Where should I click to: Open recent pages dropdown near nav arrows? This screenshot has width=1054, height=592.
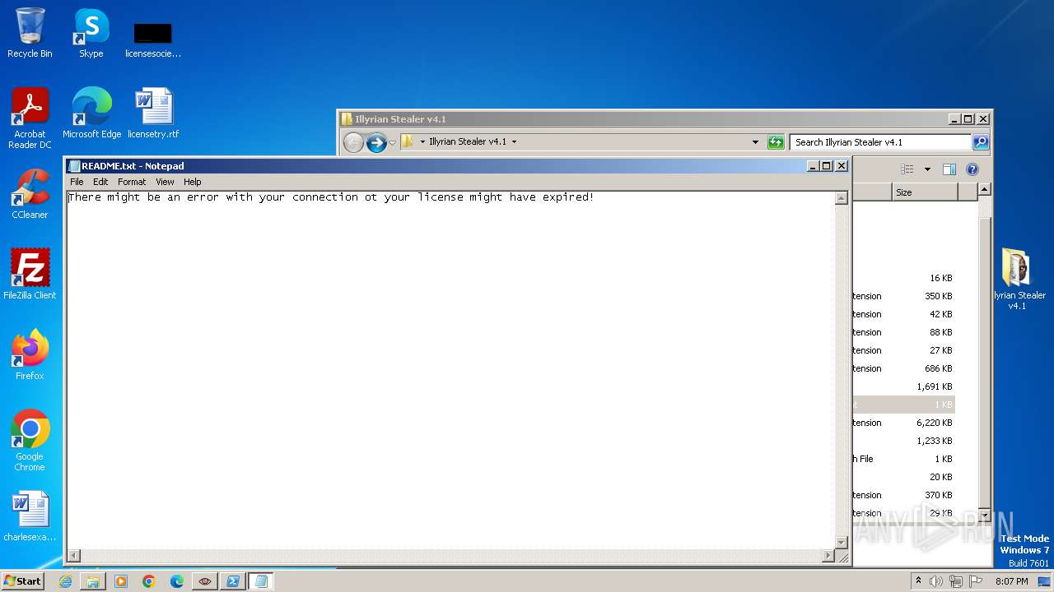pos(392,142)
